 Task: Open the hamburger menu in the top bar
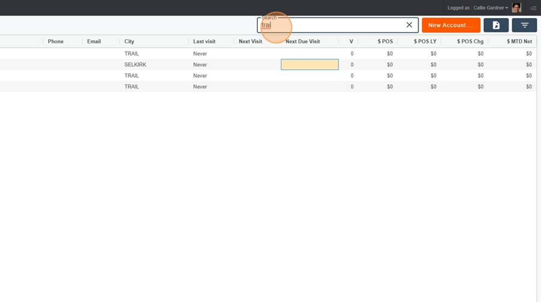point(533,8)
